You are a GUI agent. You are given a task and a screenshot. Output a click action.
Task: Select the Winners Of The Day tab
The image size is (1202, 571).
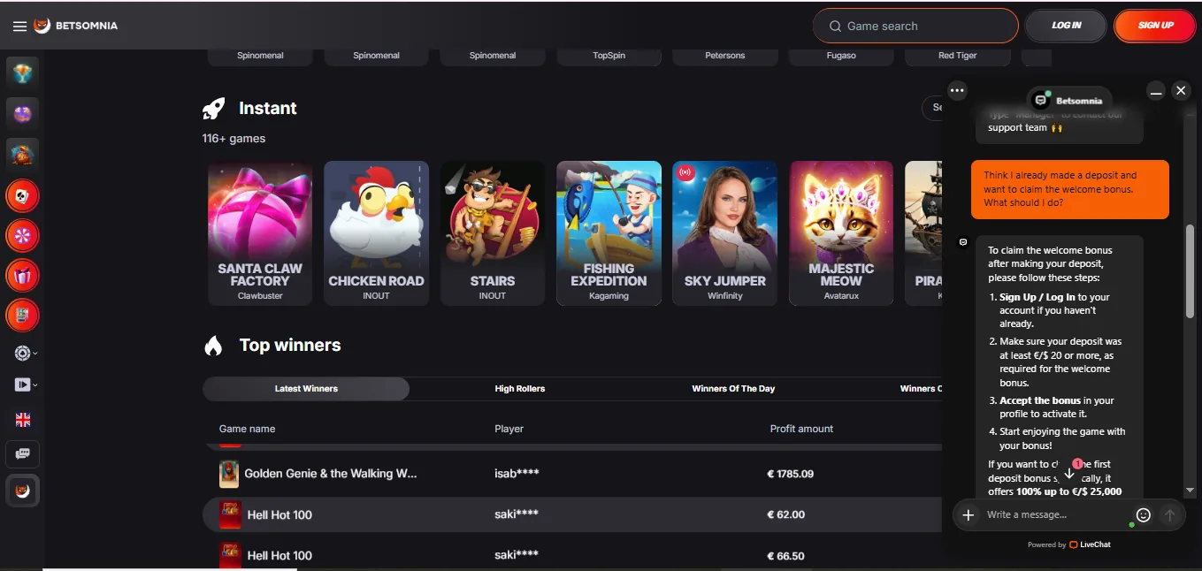coord(733,389)
